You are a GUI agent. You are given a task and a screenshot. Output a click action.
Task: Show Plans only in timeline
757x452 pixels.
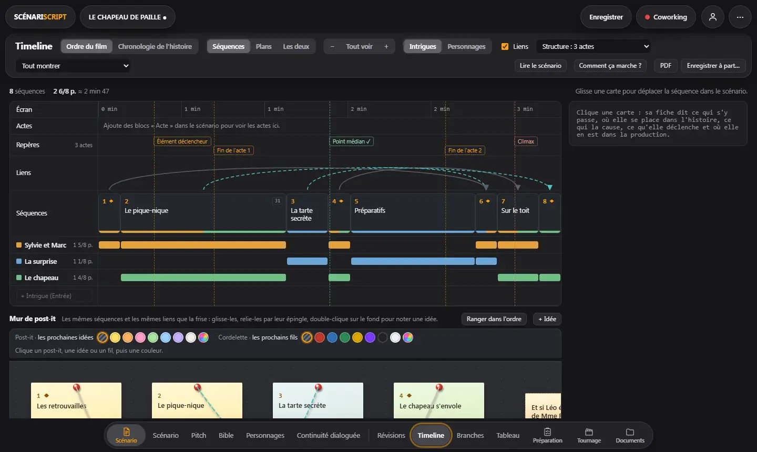pyautogui.click(x=264, y=46)
